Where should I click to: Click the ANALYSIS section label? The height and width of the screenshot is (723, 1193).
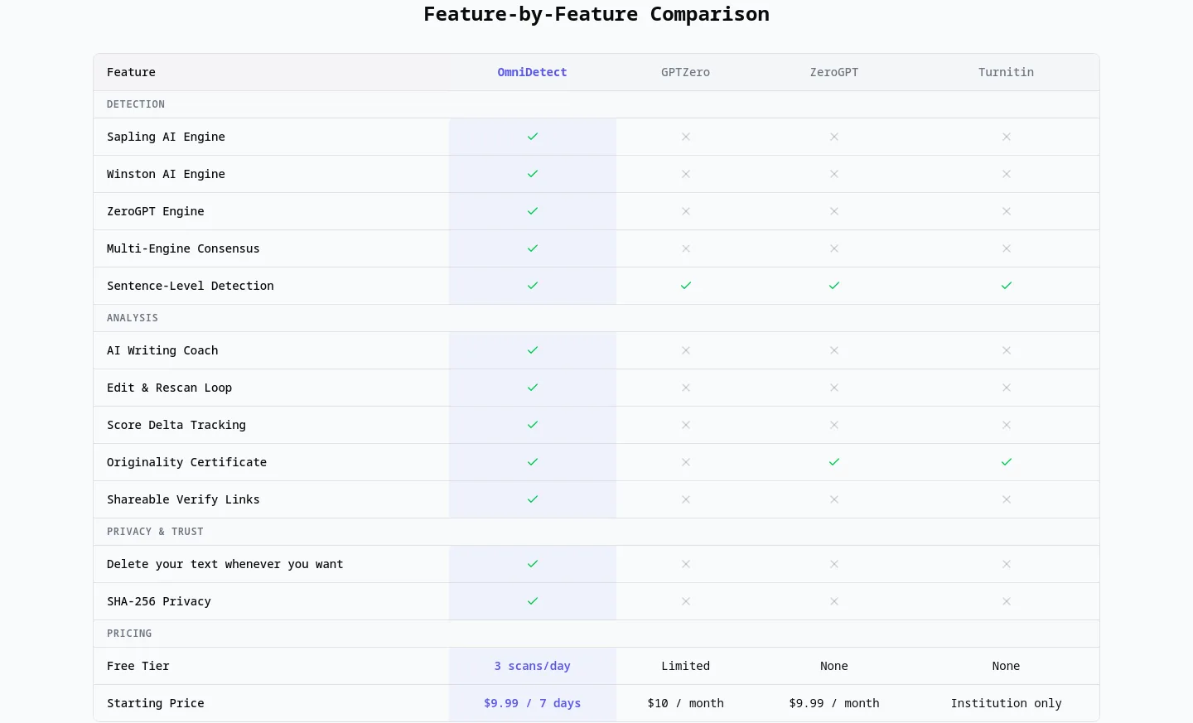(x=133, y=318)
